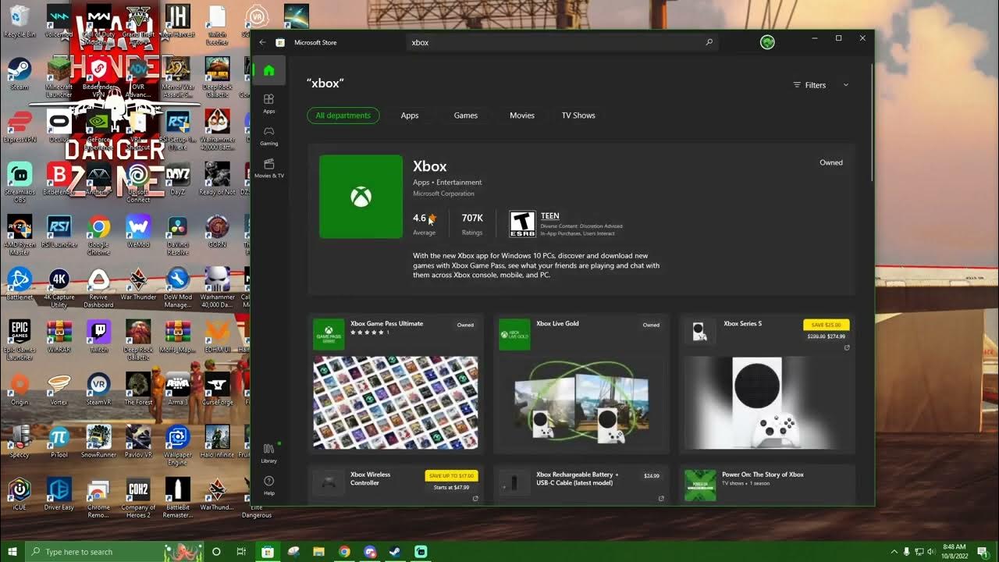Select the Streamlabs OBS desktop icon
999x562 pixels.
pos(20,183)
